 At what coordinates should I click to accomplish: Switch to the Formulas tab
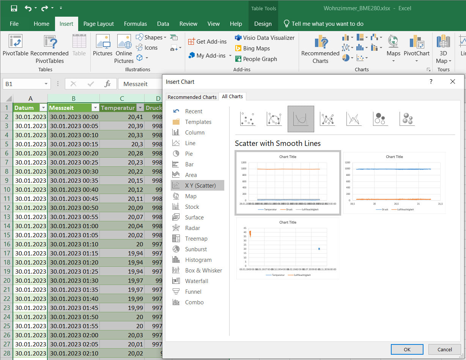click(x=135, y=23)
